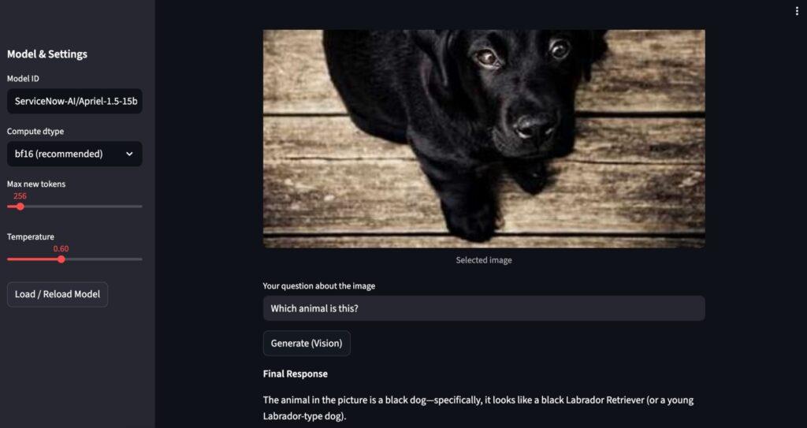
Task: Click the question input containing 'Which animal is this?'
Action: [484, 308]
